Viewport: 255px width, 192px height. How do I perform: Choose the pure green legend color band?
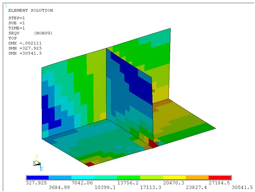(128, 178)
